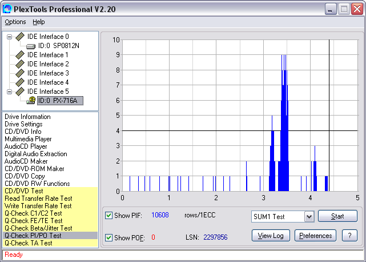Toggle the Show PIF checkbox
Image resolution: width=366 pixels, height=262 pixels.
click(108, 215)
